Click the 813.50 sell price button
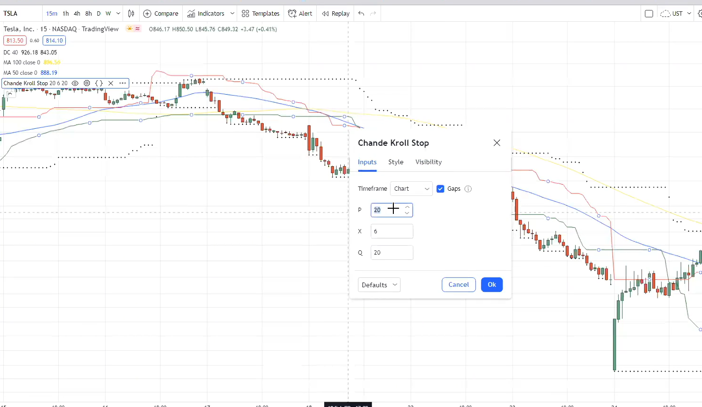Screen dimensions: 702x407 (x=15, y=41)
